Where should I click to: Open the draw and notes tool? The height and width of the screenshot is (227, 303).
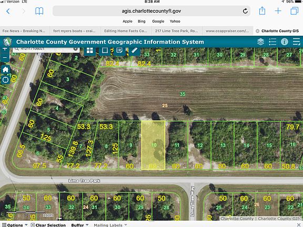coord(119,50)
